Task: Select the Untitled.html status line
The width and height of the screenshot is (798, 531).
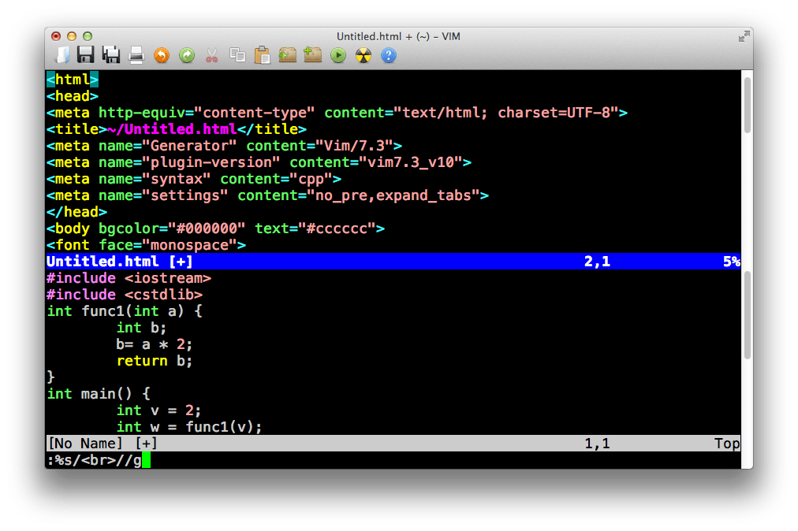Action: (315, 261)
